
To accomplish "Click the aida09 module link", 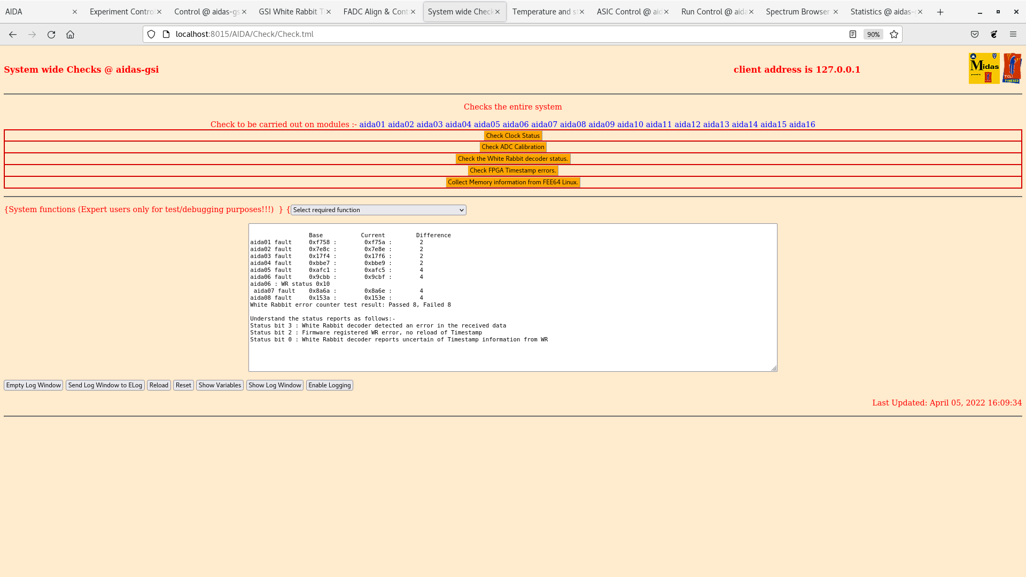I will (x=601, y=124).
